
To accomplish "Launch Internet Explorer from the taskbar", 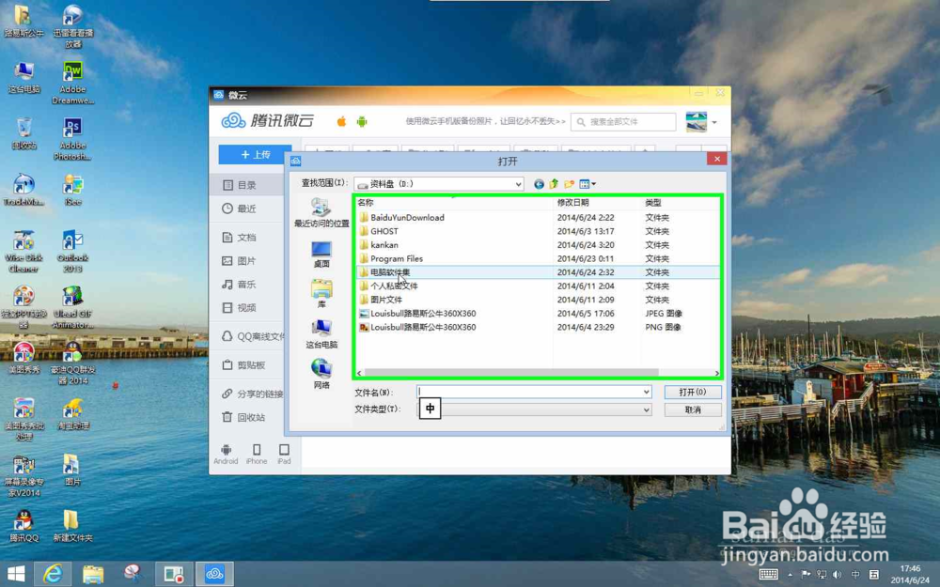I will (x=55, y=574).
